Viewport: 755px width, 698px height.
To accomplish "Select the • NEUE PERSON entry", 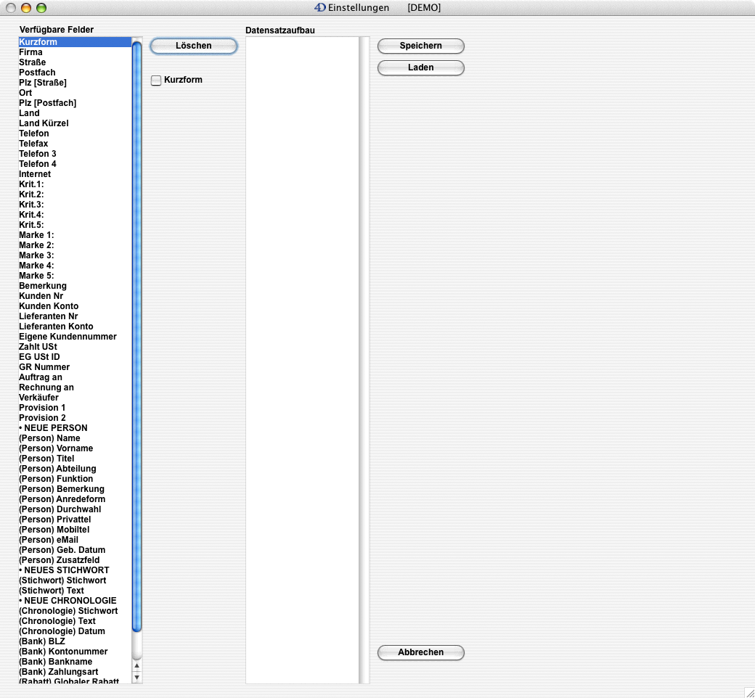I will pos(53,428).
